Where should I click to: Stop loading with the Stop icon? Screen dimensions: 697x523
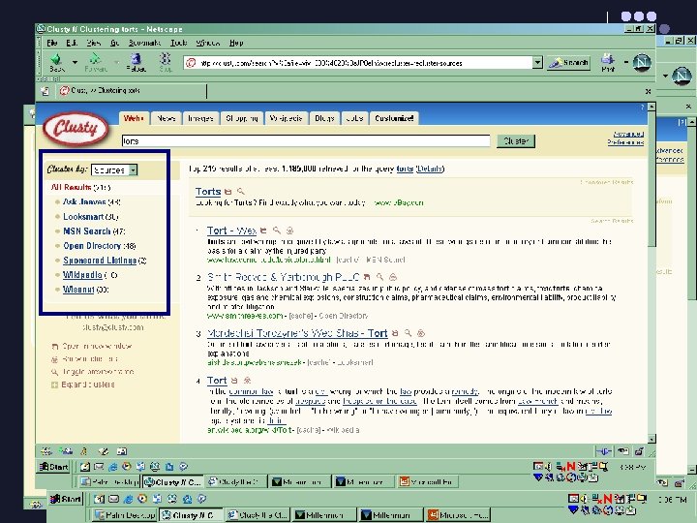tap(166, 59)
